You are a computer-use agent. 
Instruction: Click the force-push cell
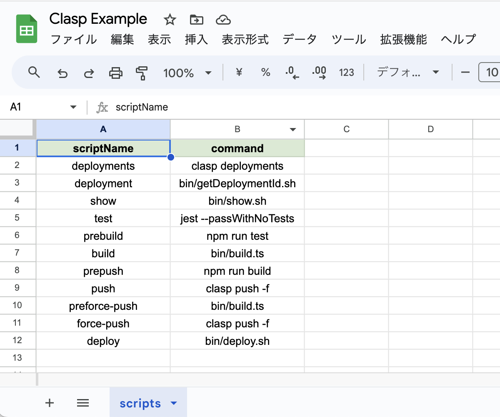(x=103, y=324)
